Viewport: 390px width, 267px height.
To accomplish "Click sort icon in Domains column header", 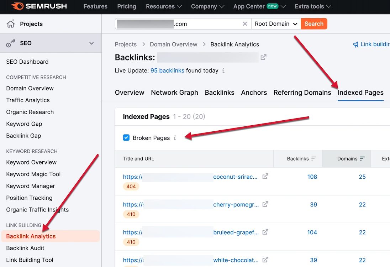I will pyautogui.click(x=362, y=159).
